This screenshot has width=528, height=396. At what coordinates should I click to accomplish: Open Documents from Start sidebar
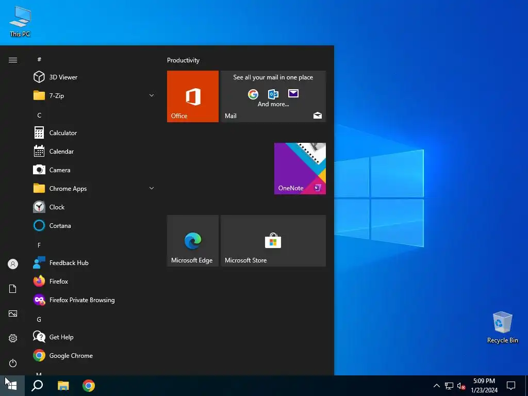pyautogui.click(x=13, y=289)
